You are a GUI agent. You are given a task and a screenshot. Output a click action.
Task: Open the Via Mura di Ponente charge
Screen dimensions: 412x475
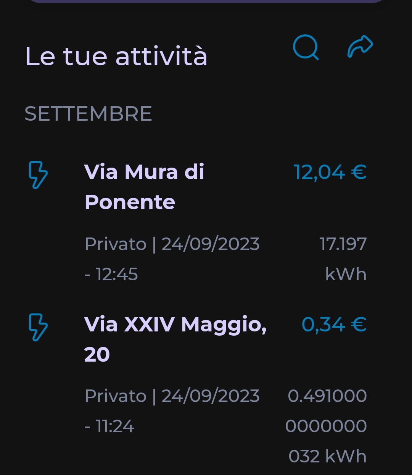[144, 187]
